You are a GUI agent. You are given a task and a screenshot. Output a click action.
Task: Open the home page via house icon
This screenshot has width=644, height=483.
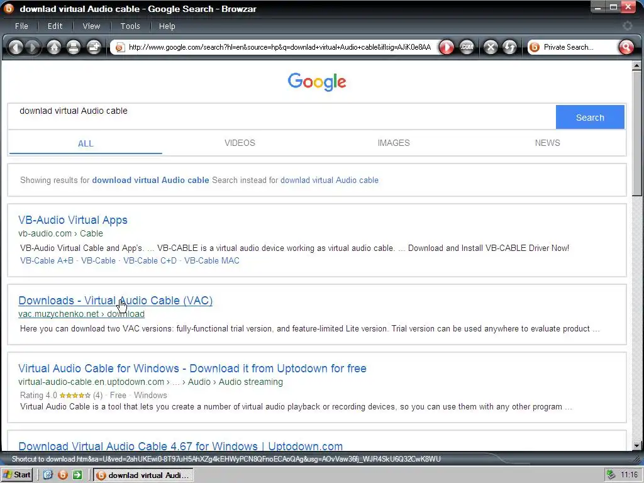click(54, 47)
